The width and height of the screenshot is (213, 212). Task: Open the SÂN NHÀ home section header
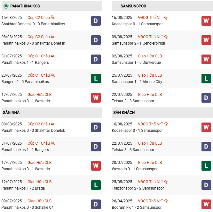[11, 113]
